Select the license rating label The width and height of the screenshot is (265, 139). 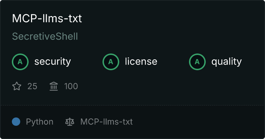coord(141,61)
